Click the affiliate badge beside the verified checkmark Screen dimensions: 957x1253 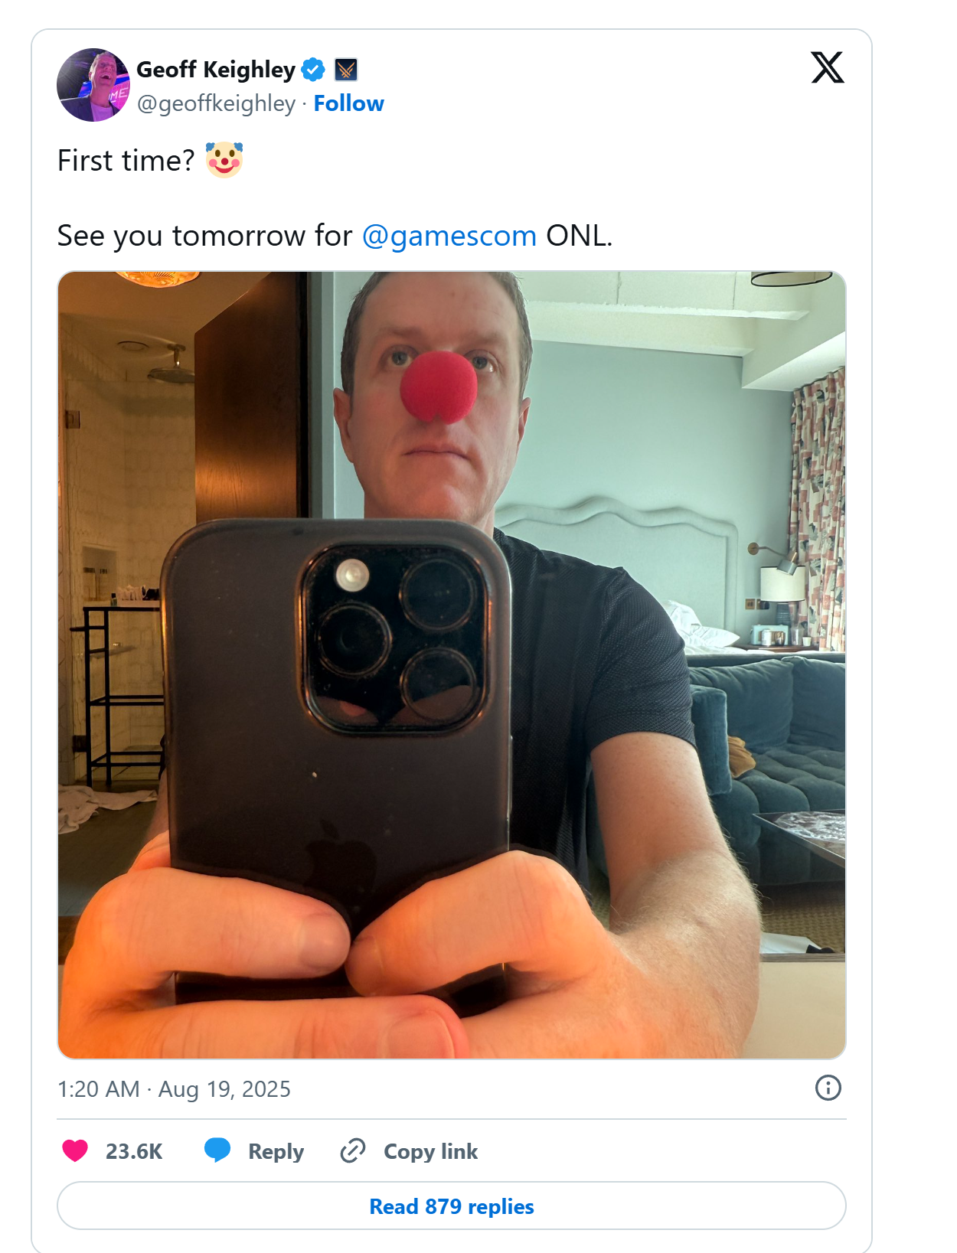coord(346,70)
